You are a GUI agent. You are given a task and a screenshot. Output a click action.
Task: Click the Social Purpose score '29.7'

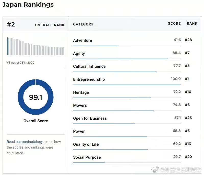pyautogui.click(x=177, y=157)
